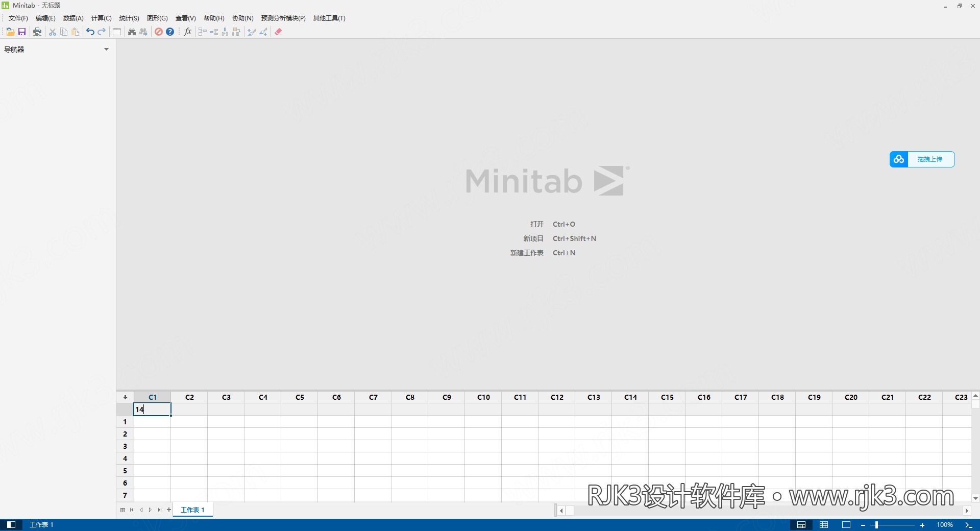
Task: Click the window icon beside Redo
Action: tap(117, 32)
